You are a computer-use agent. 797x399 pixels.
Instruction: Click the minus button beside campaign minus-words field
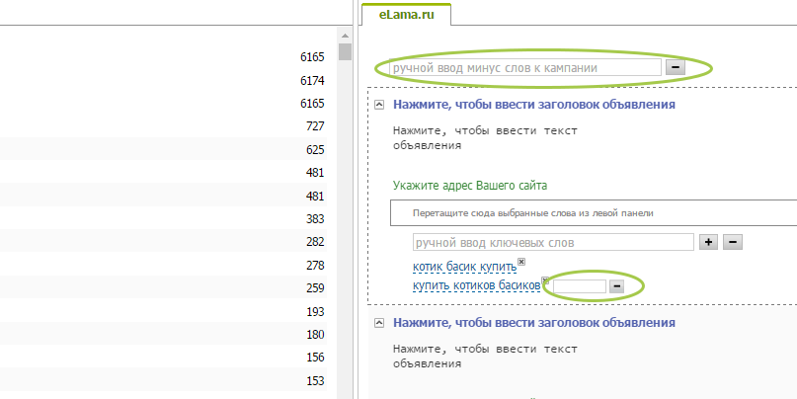click(x=676, y=68)
